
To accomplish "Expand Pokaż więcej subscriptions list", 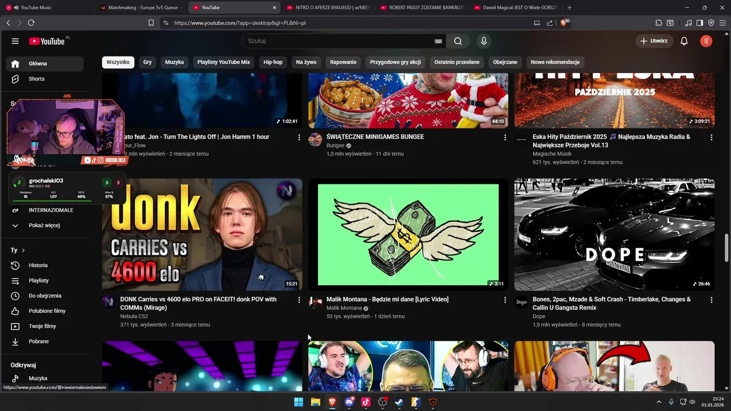I will pyautogui.click(x=45, y=225).
